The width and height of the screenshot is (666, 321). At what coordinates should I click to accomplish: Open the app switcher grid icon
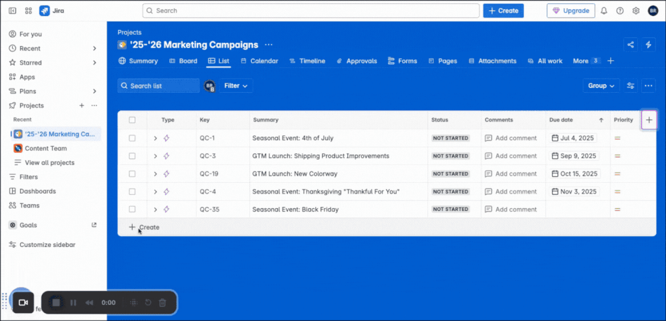(28, 11)
